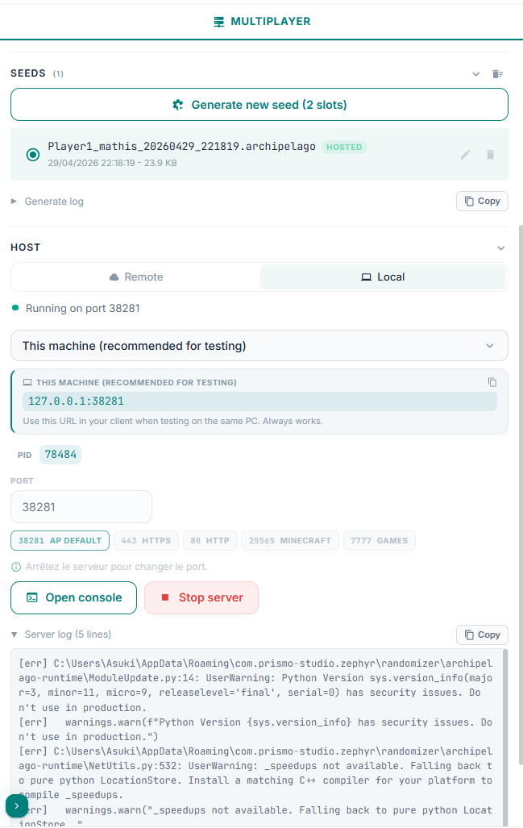Copy the 127.0.0.1:38281 address with the copy icon
This screenshot has width=523, height=828.
(492, 382)
